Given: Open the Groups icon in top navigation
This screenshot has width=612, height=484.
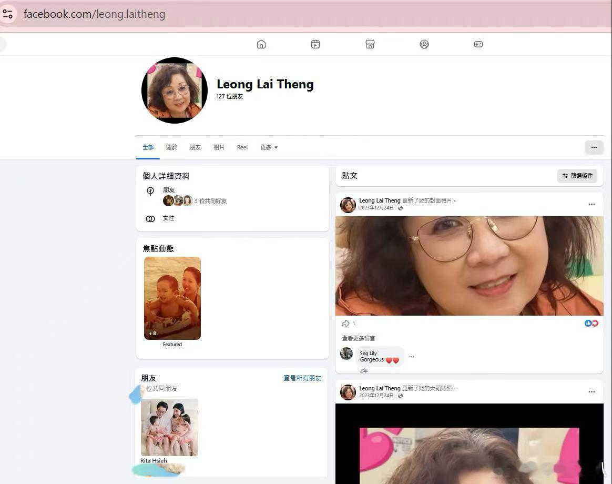Looking at the screenshot, I should coord(424,44).
